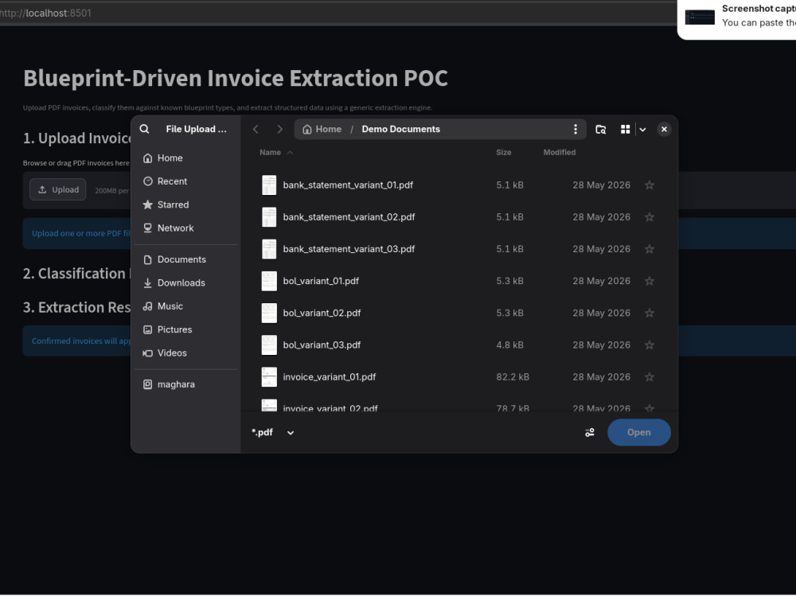Switch to grid view icon
The width and height of the screenshot is (796, 596).
pyautogui.click(x=626, y=129)
